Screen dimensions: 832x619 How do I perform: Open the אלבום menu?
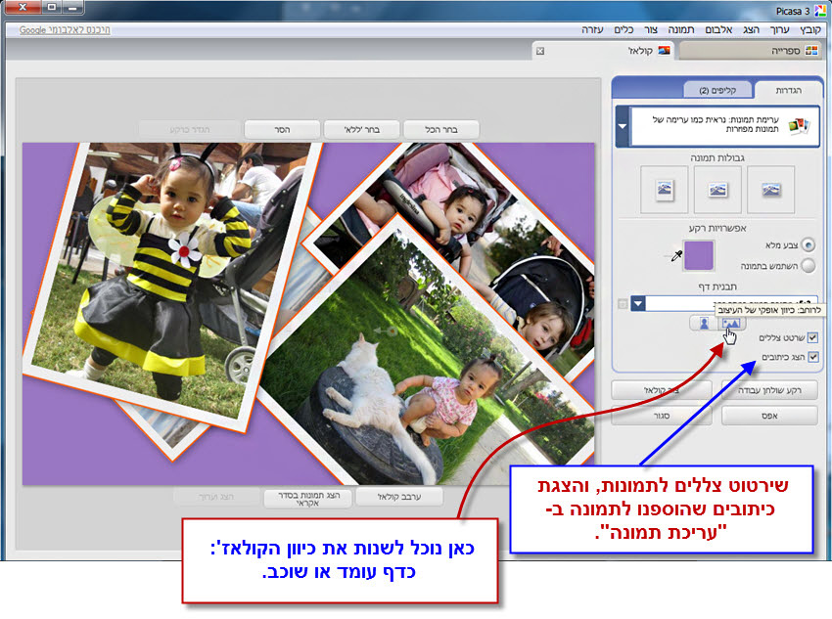click(x=718, y=29)
